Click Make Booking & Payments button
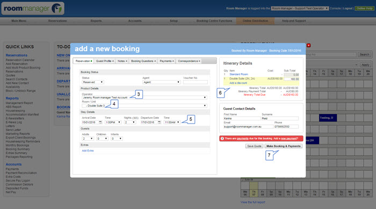 pos(284,146)
